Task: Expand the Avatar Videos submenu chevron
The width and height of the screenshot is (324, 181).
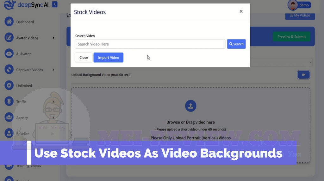Action: 53,38
